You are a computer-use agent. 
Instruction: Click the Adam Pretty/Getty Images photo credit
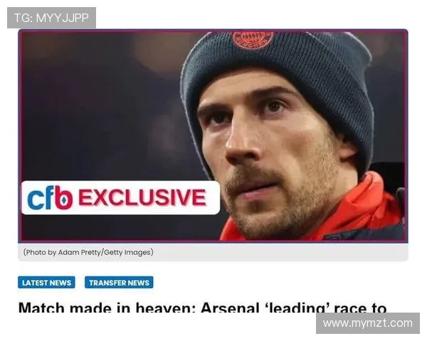pyautogui.click(x=88, y=252)
